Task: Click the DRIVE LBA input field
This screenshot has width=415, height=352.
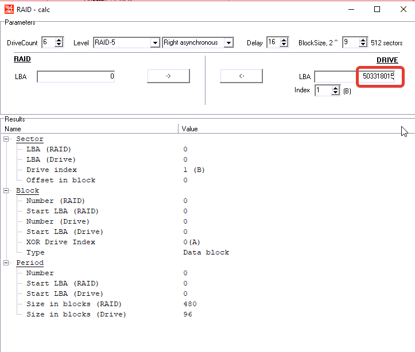Action: point(354,76)
